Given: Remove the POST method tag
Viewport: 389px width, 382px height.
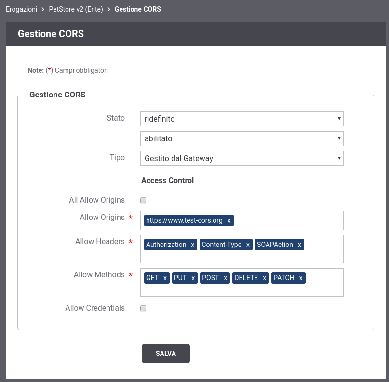Looking at the screenshot, I should [x=225, y=278].
